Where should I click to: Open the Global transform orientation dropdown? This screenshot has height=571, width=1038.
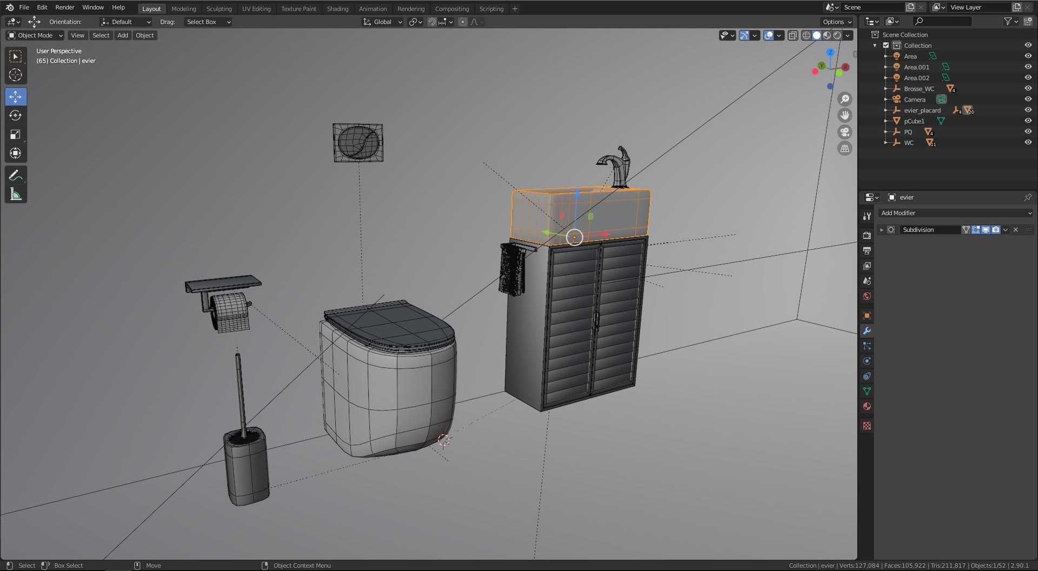[x=383, y=22]
